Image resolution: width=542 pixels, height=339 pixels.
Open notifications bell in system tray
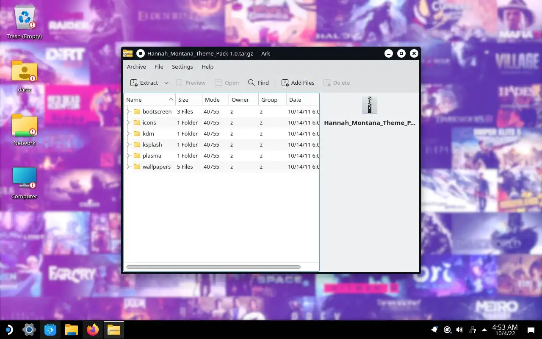click(x=434, y=330)
